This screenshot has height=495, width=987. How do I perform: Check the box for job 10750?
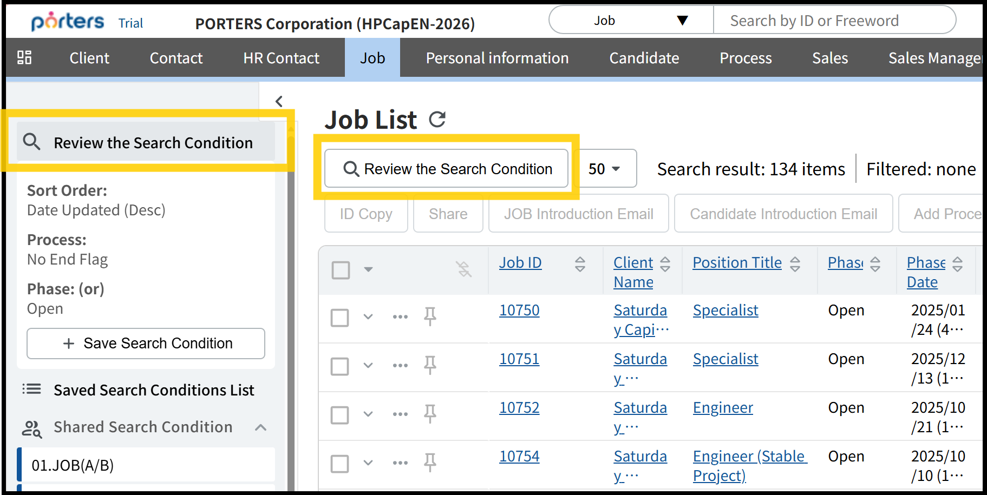pyautogui.click(x=340, y=318)
